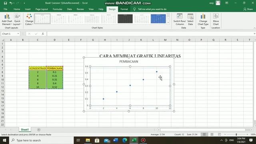Click the Cancel X in formula bar

29,34
